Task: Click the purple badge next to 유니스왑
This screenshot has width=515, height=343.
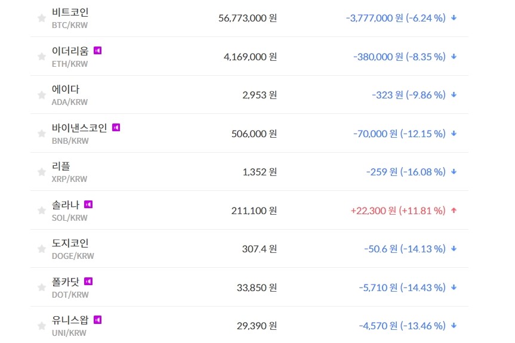Action: pos(97,320)
